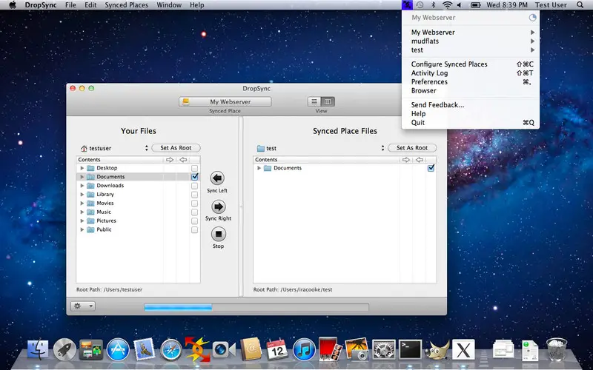The height and width of the screenshot is (370, 593).
Task: Uncheck the Documents checkbox in Your Files
Action: 194,177
